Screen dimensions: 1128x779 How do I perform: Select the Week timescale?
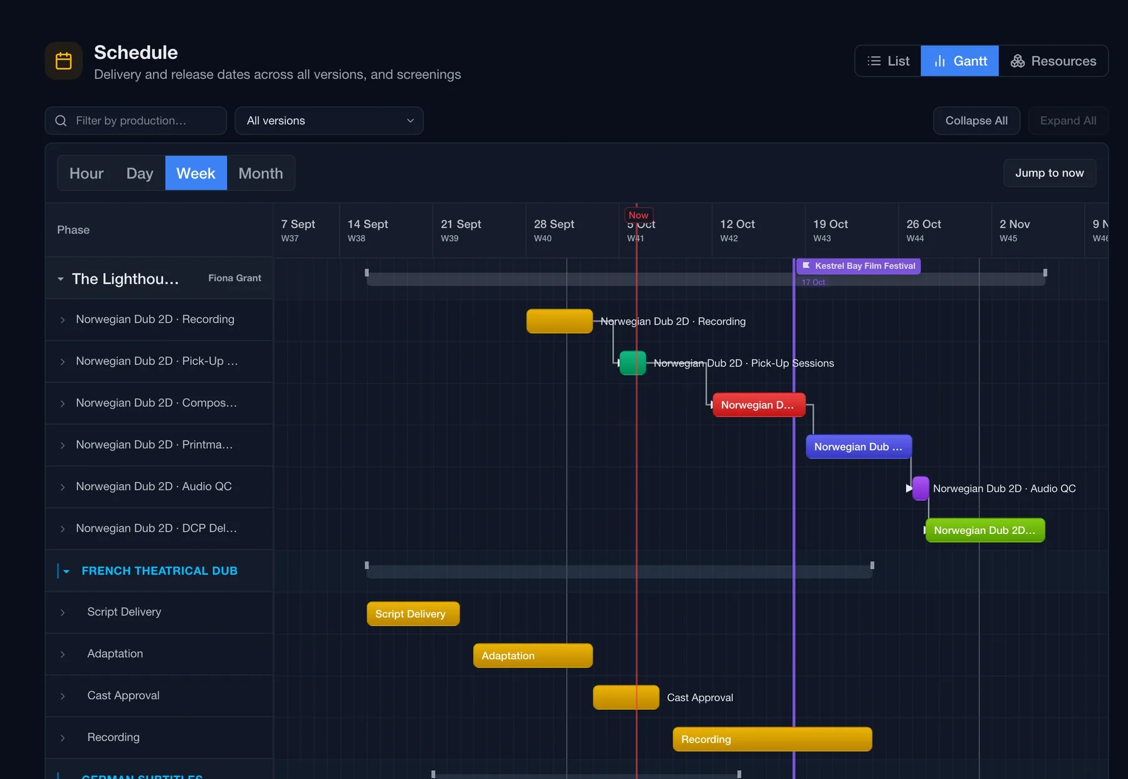tap(196, 173)
